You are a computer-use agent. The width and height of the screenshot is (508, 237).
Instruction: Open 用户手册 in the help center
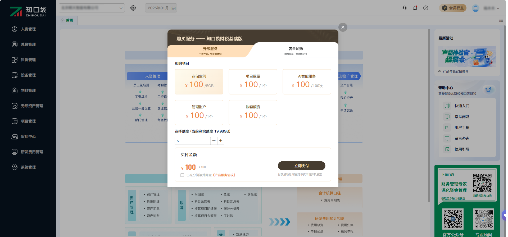pos(462,127)
